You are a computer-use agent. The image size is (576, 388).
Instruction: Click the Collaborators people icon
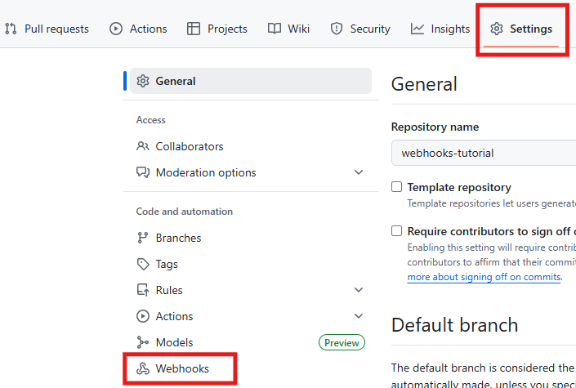143,146
